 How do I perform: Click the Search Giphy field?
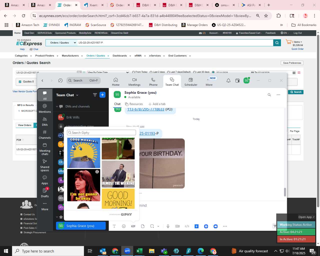tap(101, 133)
